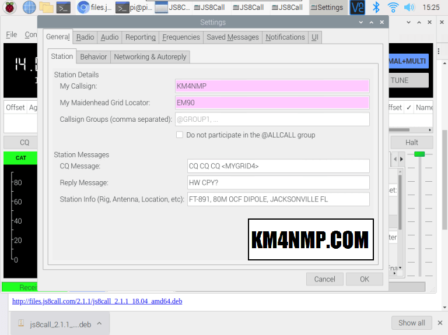Launch the terminal from the taskbar

pos(64,8)
